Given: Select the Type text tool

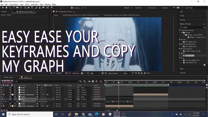Looking at the screenshot, I should pos(32,8).
